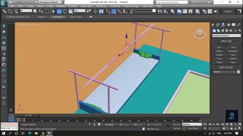
Task: Open the named selection sets dropdown
Action: coord(145,11)
